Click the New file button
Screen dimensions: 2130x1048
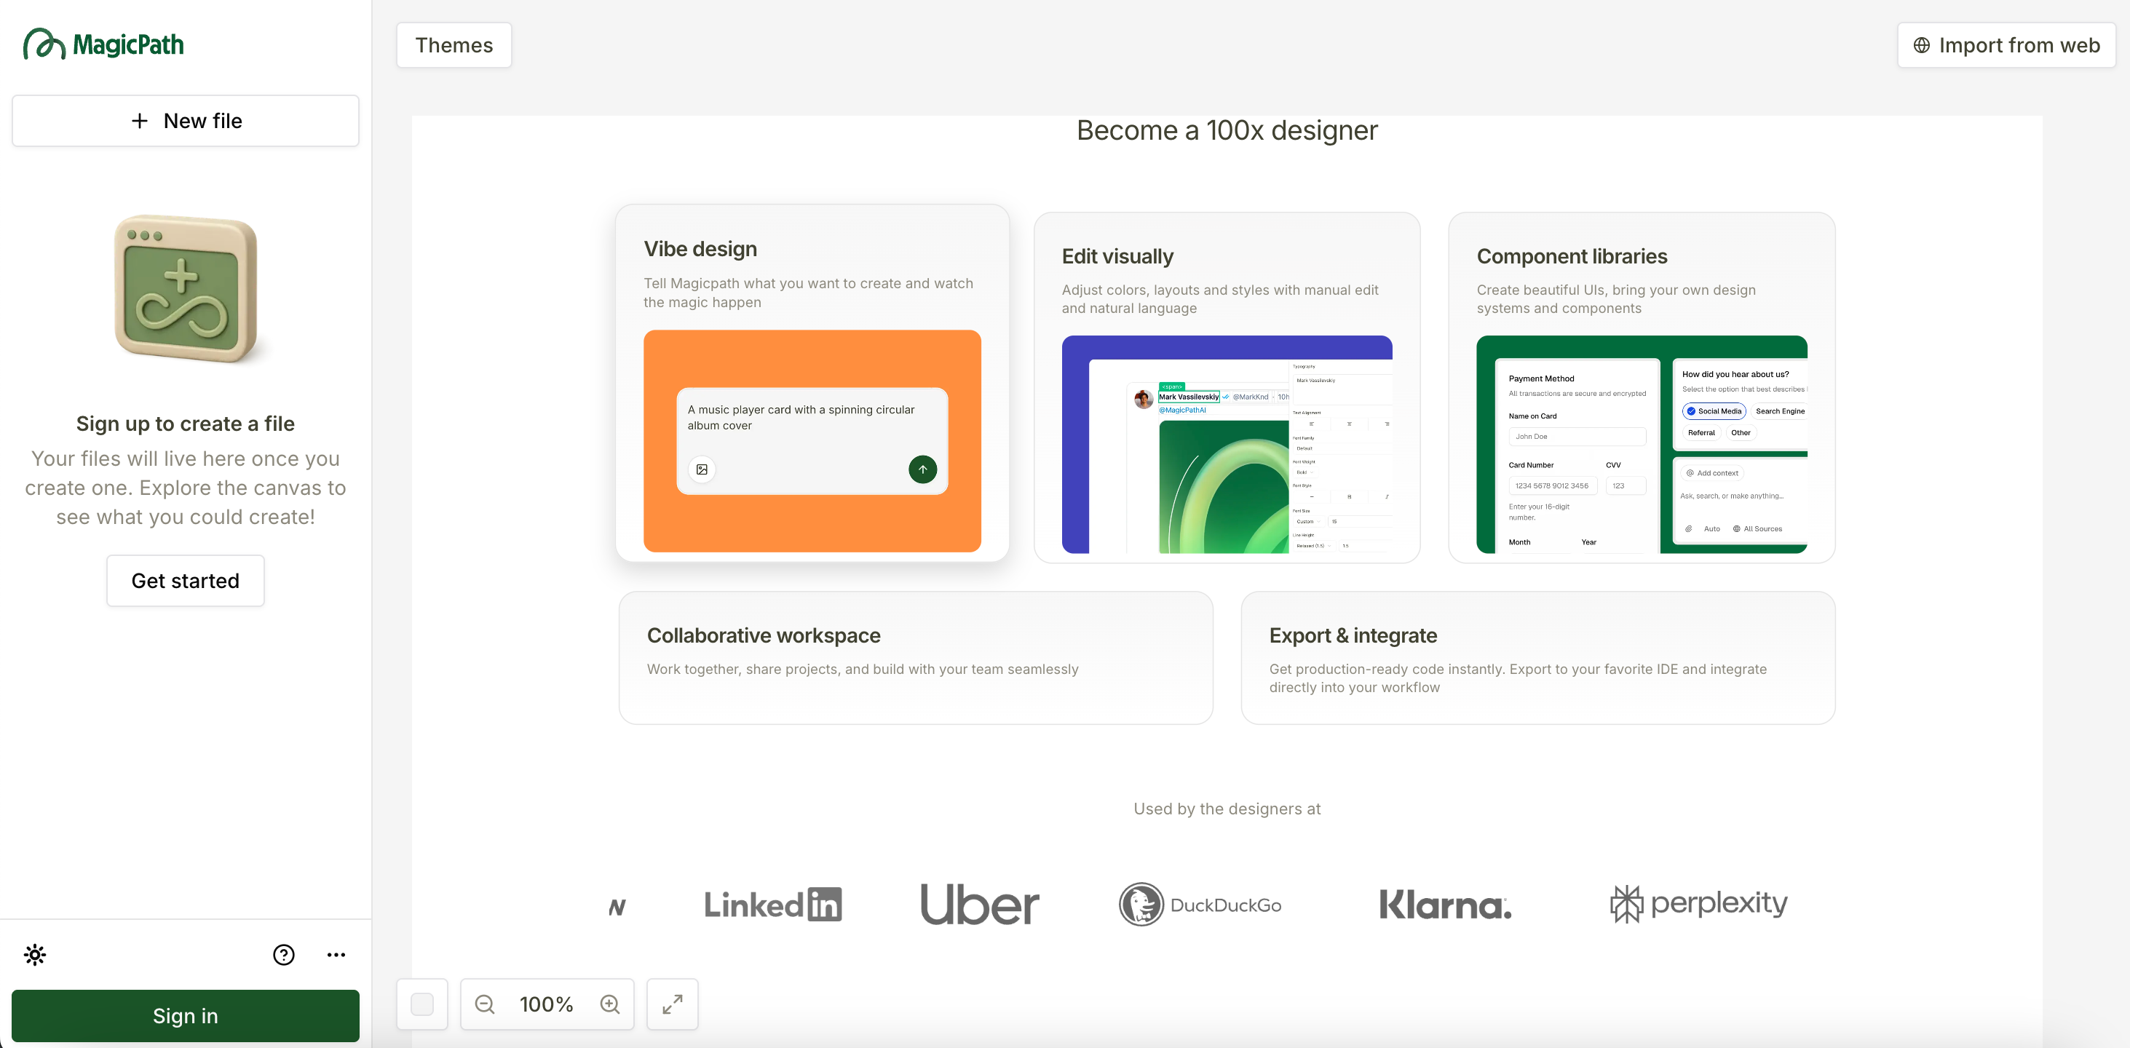(185, 121)
